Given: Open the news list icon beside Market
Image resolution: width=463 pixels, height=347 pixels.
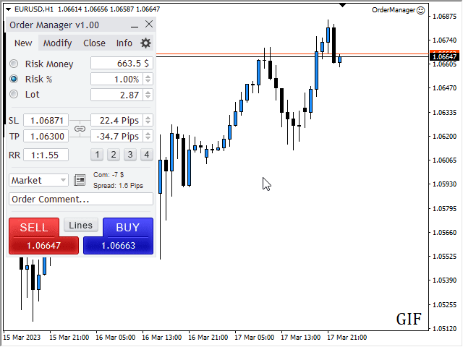Looking at the screenshot, I should click(80, 180).
